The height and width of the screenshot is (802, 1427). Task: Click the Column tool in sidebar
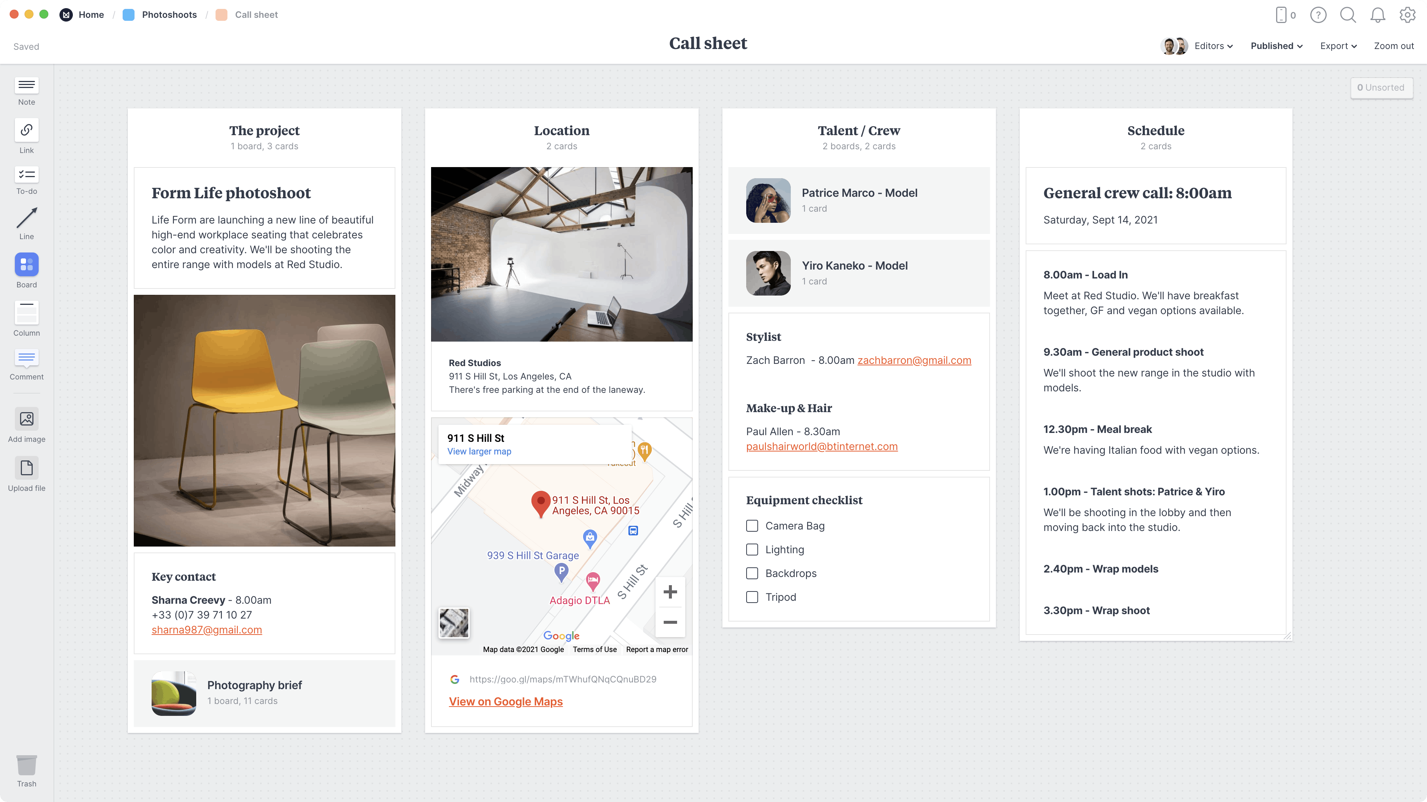pyautogui.click(x=26, y=318)
